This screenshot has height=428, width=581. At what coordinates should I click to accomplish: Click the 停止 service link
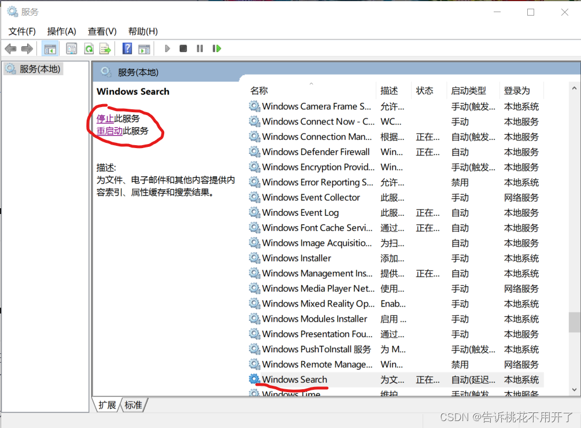coord(105,119)
